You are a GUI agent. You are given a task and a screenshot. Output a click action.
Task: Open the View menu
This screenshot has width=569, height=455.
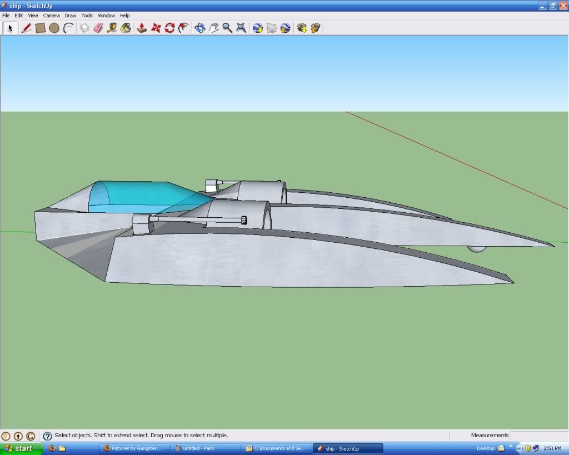(33, 16)
